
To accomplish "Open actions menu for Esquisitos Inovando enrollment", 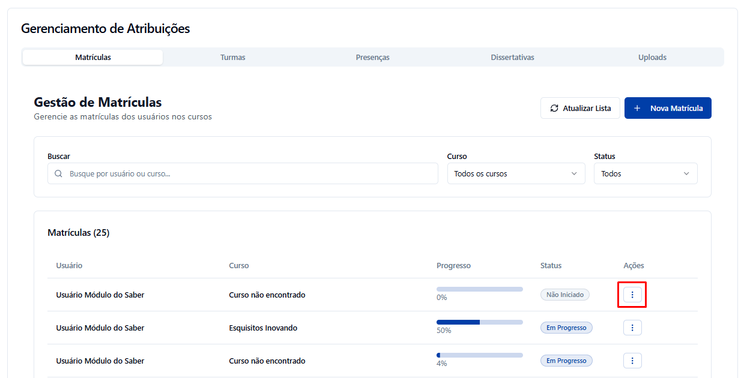I will pyautogui.click(x=632, y=328).
